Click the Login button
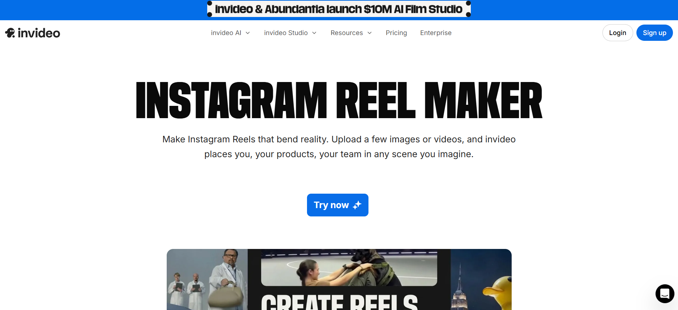 tap(618, 33)
